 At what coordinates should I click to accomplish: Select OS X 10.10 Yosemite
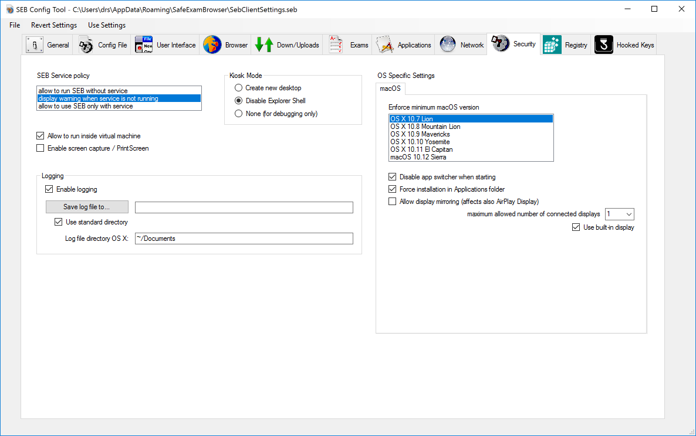(x=471, y=142)
